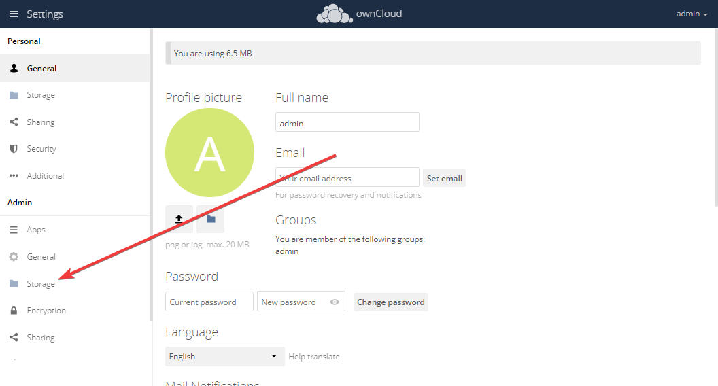The height and width of the screenshot is (386, 718).
Task: Click the Change password button
Action: coord(390,302)
